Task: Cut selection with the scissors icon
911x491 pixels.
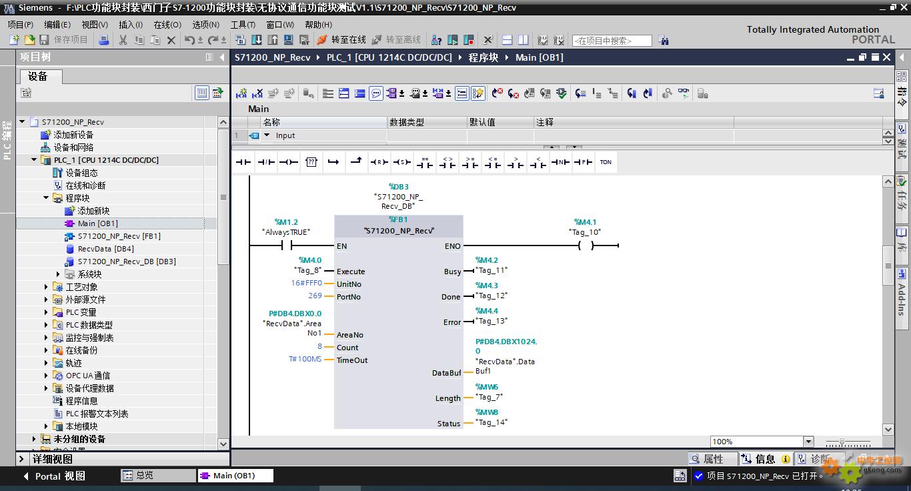Action: click(123, 40)
